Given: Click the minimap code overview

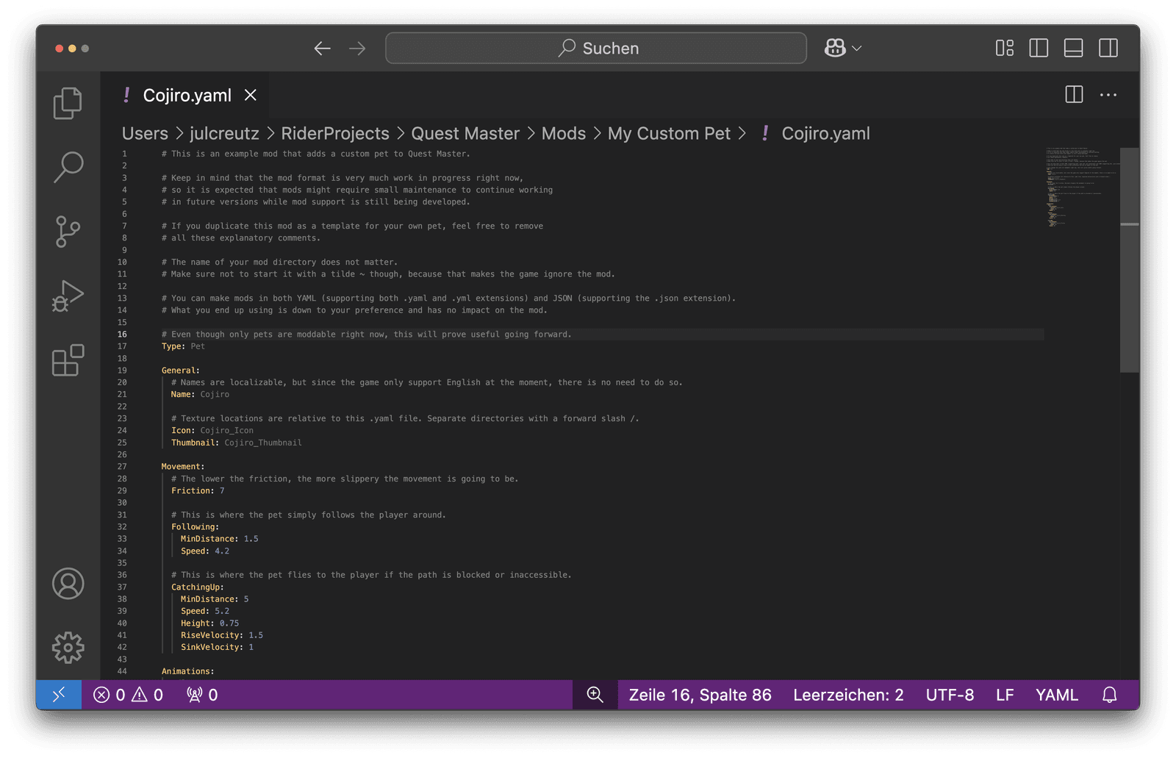Looking at the screenshot, I should pyautogui.click(x=1081, y=187).
